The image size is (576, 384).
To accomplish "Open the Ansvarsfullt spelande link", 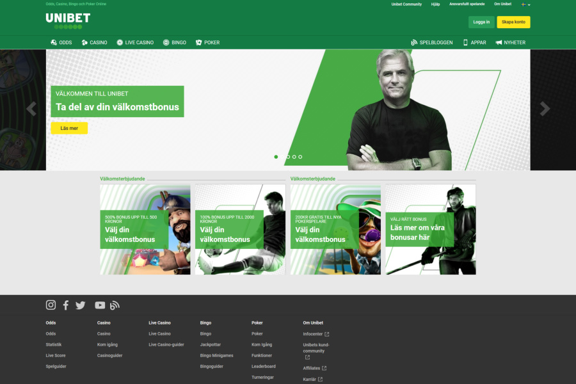I will tap(467, 4).
